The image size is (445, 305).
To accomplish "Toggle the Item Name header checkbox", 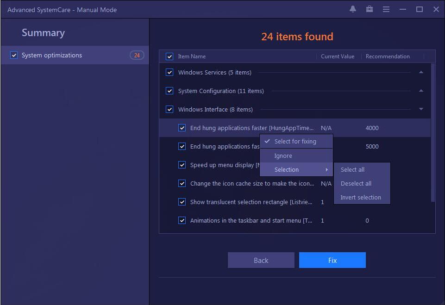I will coord(169,56).
